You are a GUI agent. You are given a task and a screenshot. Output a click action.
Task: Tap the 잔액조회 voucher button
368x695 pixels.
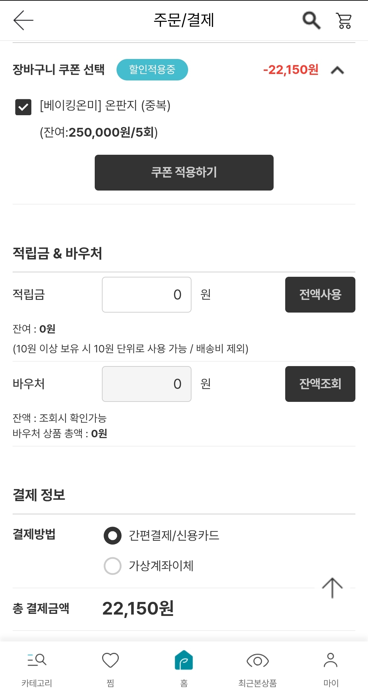tap(320, 384)
